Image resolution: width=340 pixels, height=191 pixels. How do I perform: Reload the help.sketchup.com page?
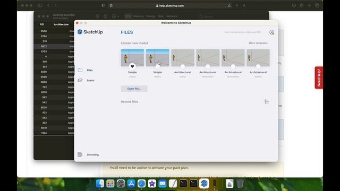click(229, 6)
